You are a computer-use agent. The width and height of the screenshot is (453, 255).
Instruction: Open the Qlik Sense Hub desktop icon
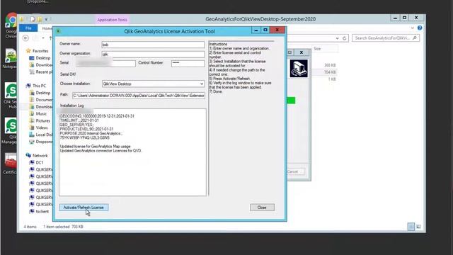[11, 96]
